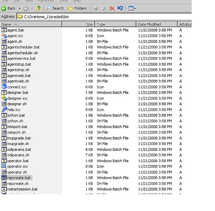Click the blue Undo arrow icon

coord(120,8)
